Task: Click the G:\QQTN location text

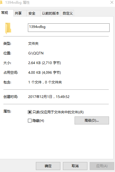Action: pyautogui.click(x=36, y=53)
